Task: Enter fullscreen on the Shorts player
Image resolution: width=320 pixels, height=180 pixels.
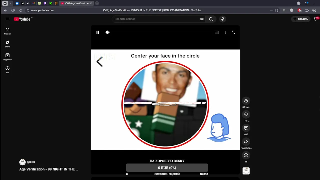Action: [x=233, y=32]
